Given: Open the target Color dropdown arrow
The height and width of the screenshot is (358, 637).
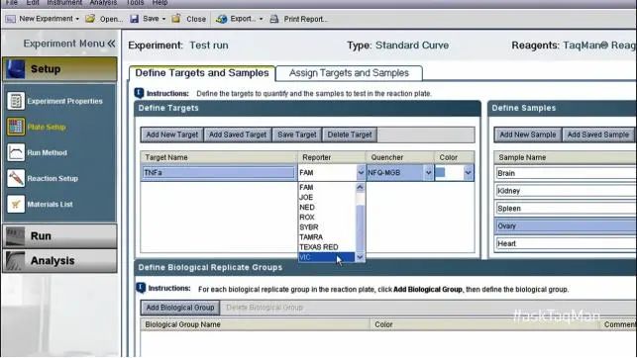Looking at the screenshot, I should point(468,173).
